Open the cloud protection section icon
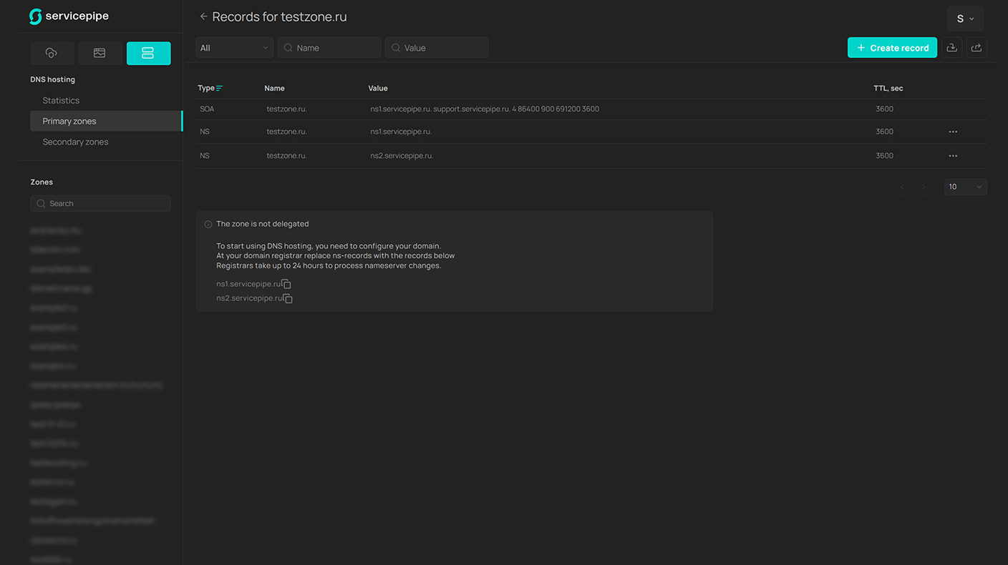 click(52, 54)
